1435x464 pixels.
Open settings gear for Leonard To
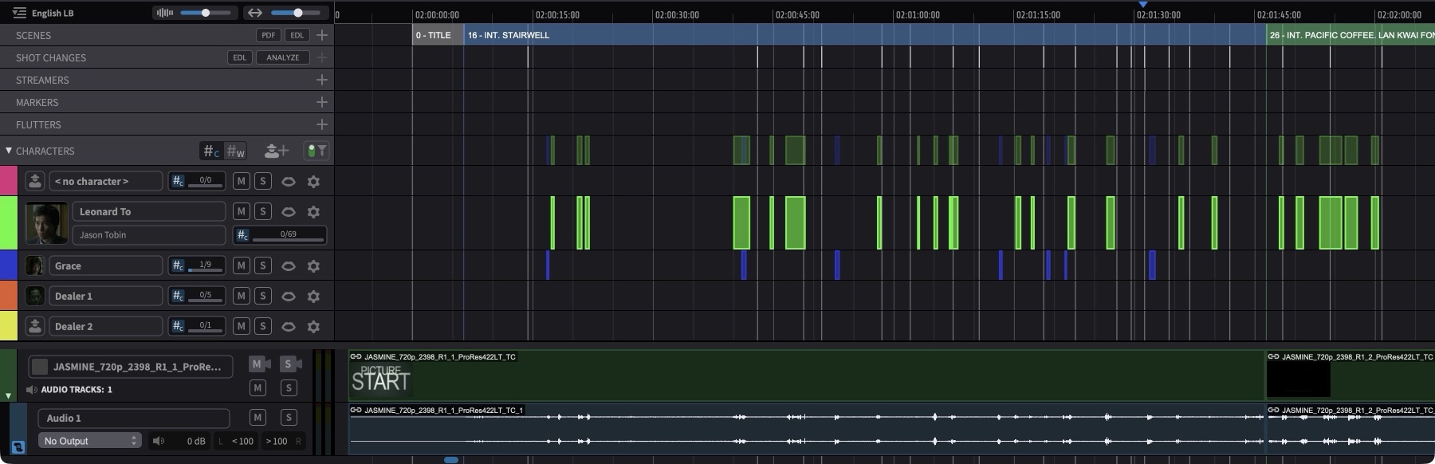pos(314,211)
